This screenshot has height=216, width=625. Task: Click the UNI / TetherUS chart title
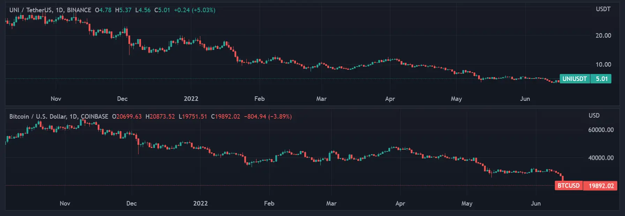coord(50,10)
